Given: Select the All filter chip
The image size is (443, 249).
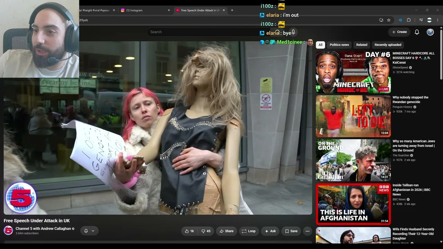Looking at the screenshot, I should click(320, 45).
